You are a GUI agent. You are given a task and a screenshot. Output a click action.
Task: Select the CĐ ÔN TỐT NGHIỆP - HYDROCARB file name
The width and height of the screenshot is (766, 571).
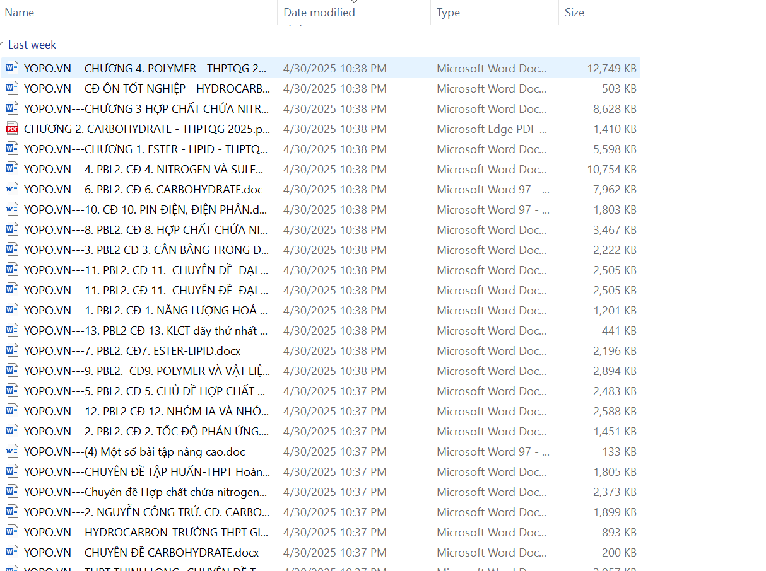pos(146,88)
